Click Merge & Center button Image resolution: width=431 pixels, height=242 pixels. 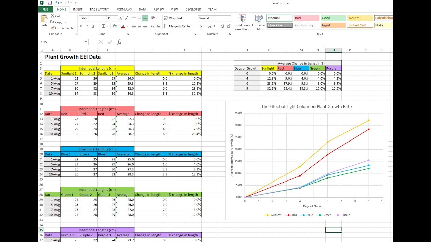[x=178, y=26]
